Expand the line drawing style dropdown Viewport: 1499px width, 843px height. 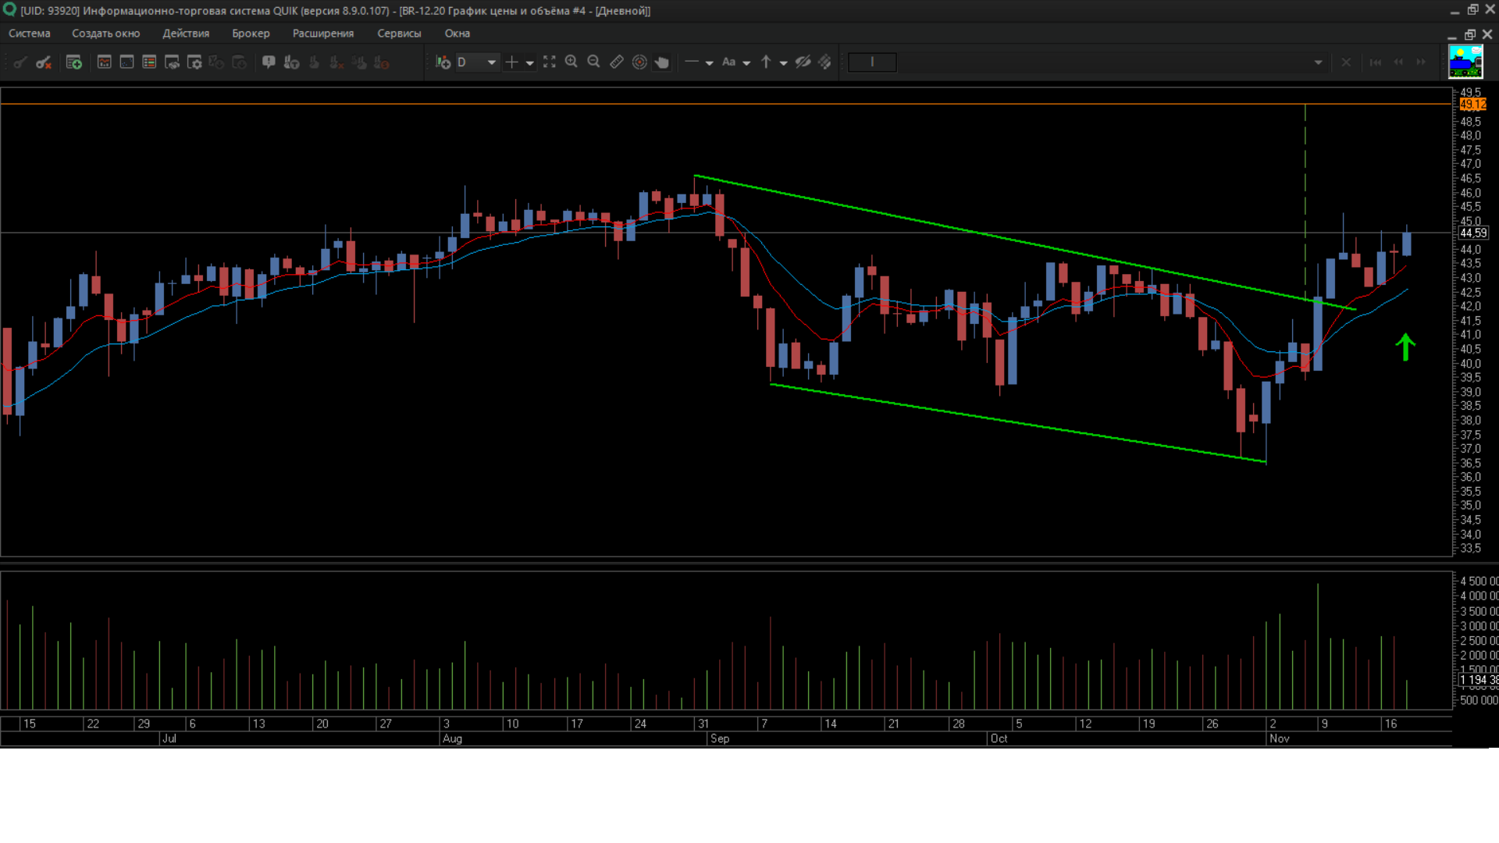pos(709,62)
